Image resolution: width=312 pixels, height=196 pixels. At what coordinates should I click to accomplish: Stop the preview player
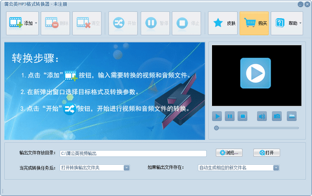(243, 116)
